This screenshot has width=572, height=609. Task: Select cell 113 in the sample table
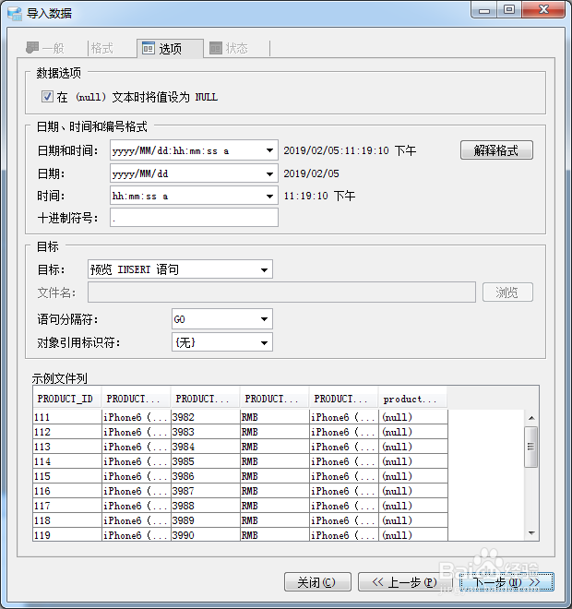click(x=67, y=447)
